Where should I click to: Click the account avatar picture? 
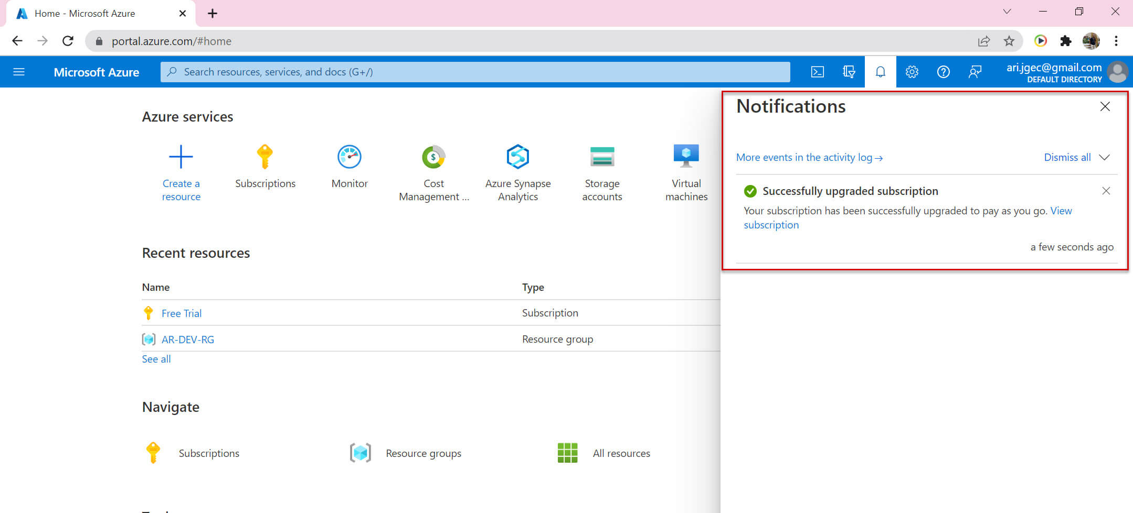click(x=1117, y=72)
